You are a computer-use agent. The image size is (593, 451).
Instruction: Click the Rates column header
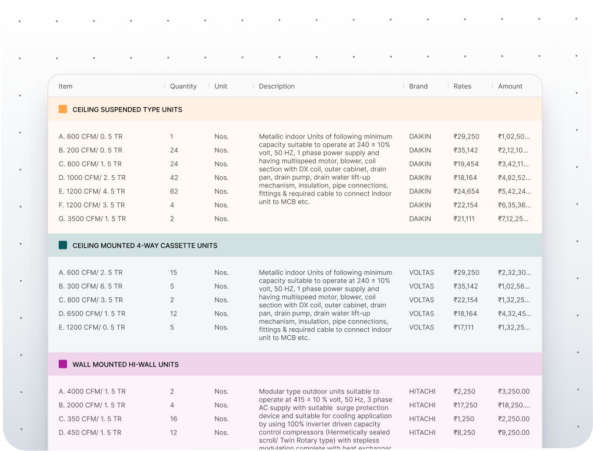tap(463, 86)
